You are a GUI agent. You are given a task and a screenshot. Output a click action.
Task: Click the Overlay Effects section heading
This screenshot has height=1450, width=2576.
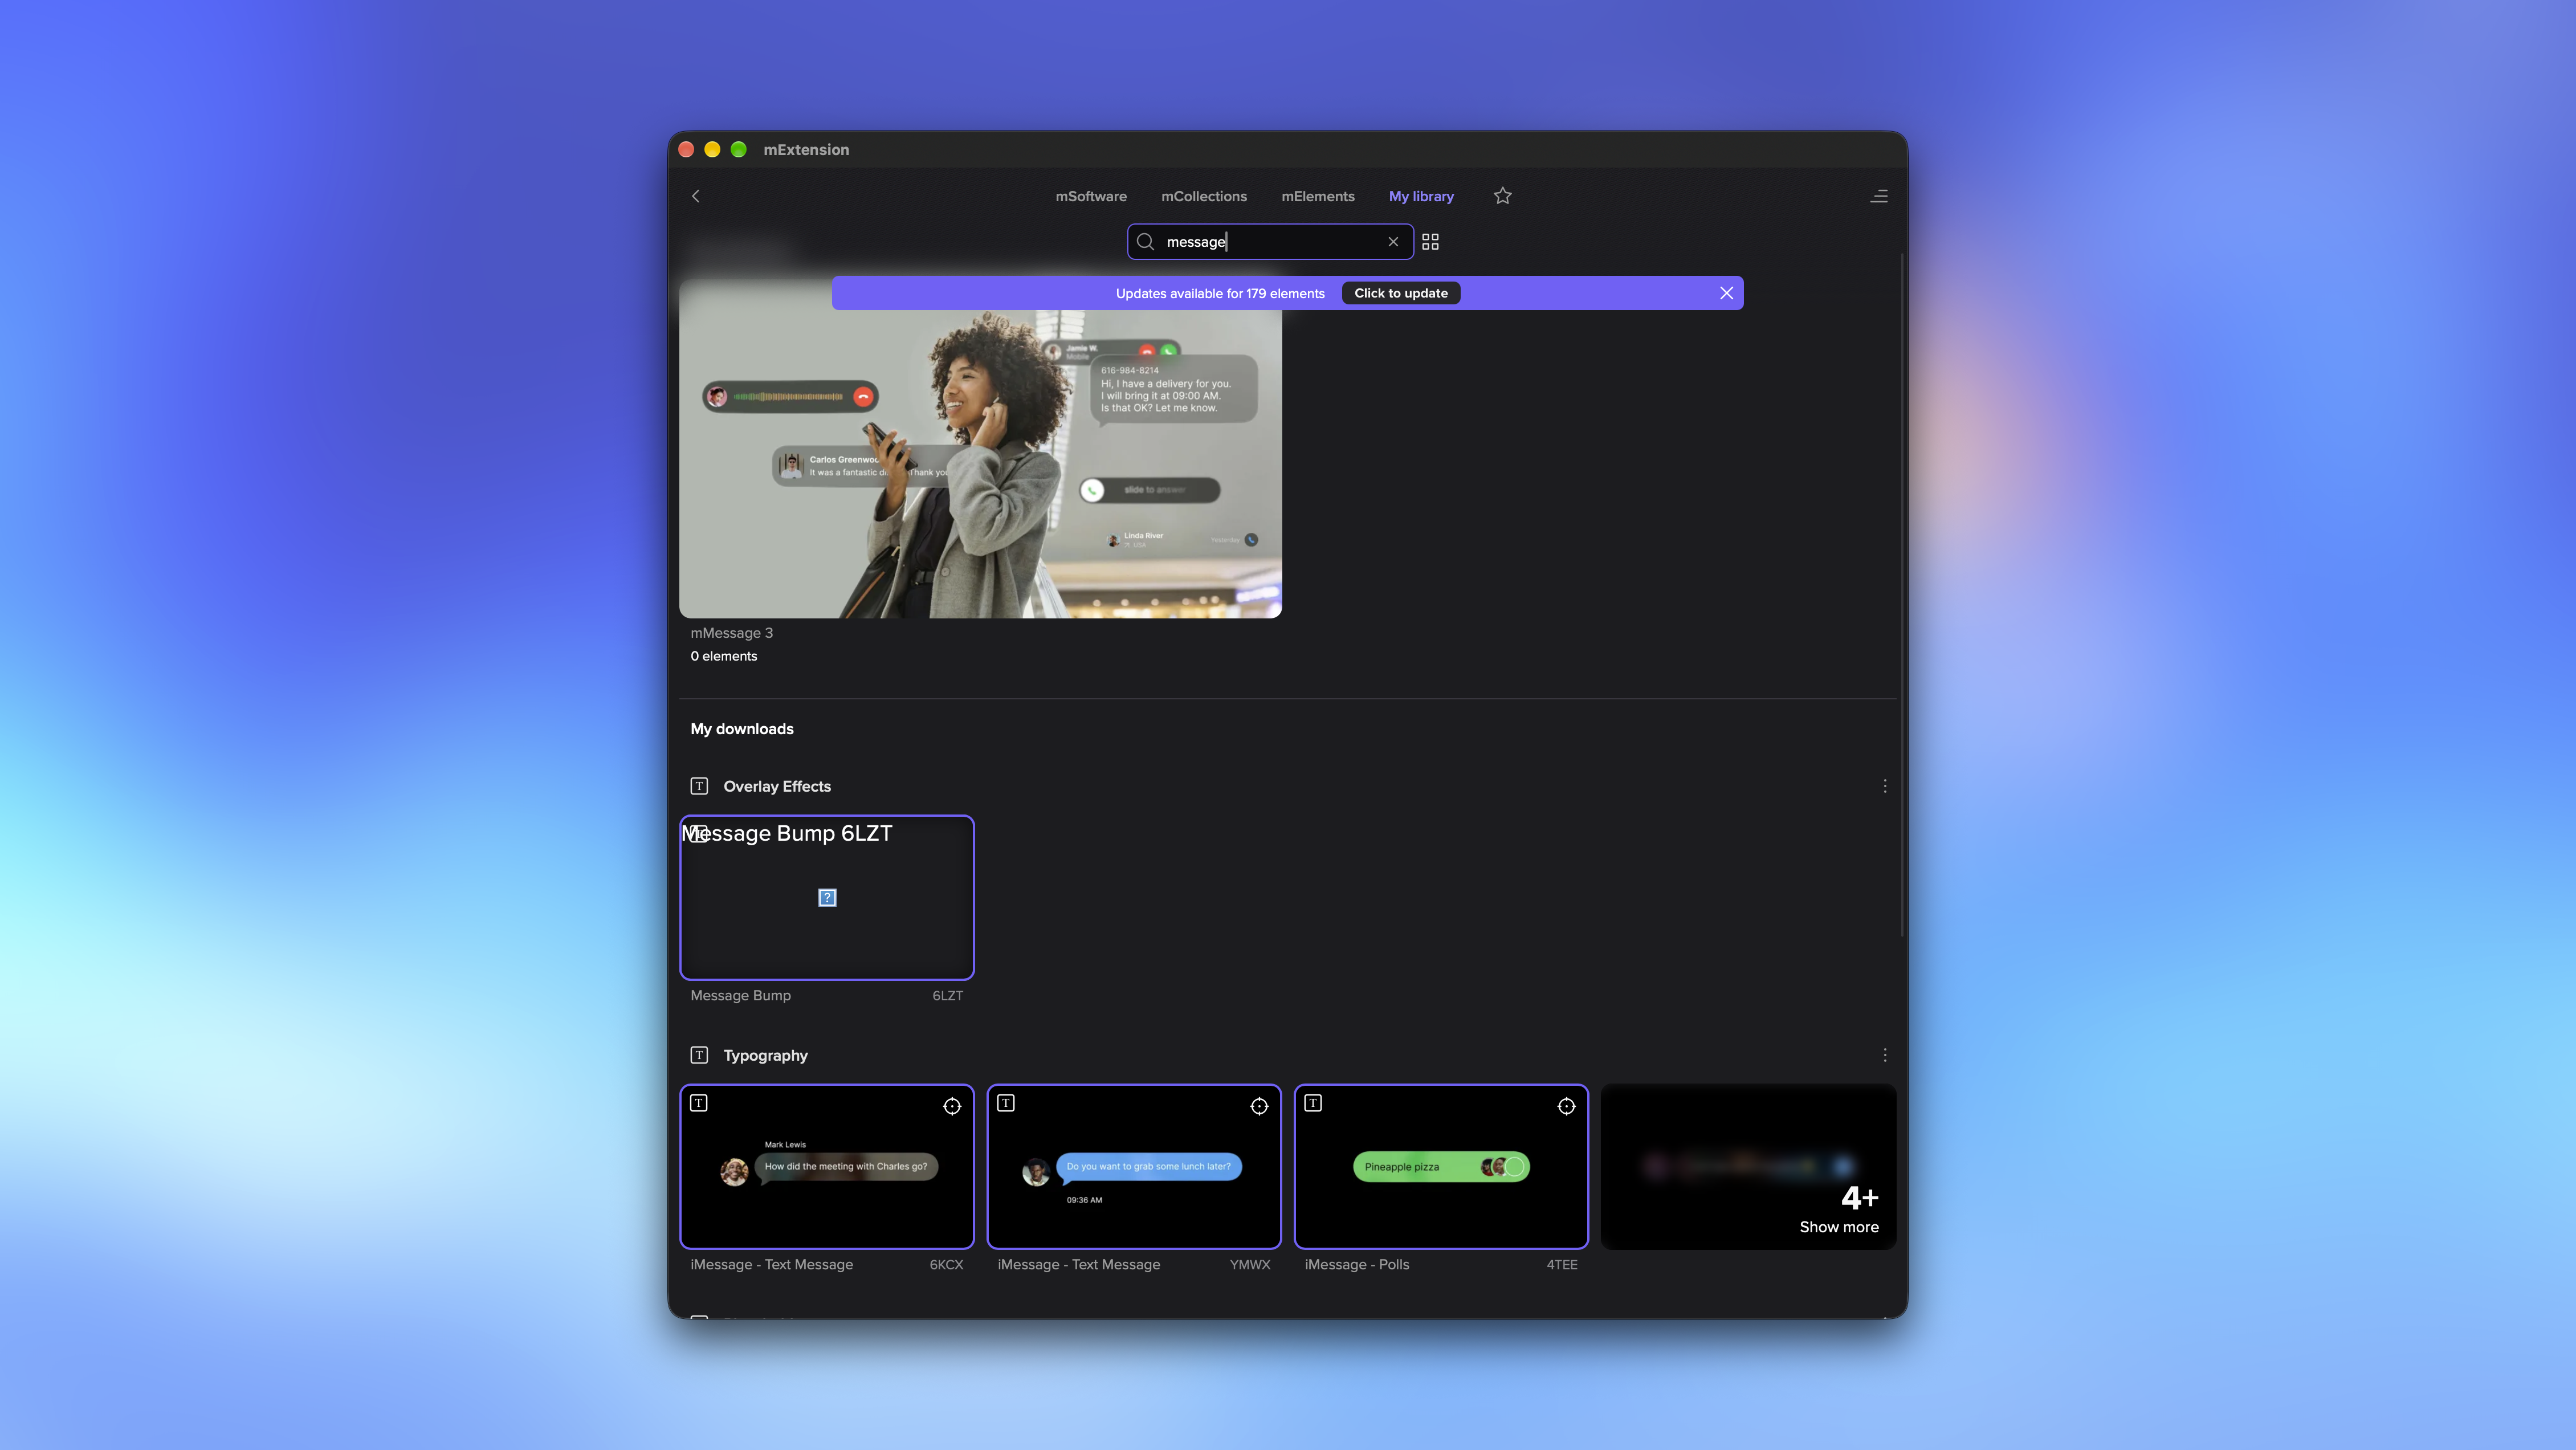[x=777, y=786]
